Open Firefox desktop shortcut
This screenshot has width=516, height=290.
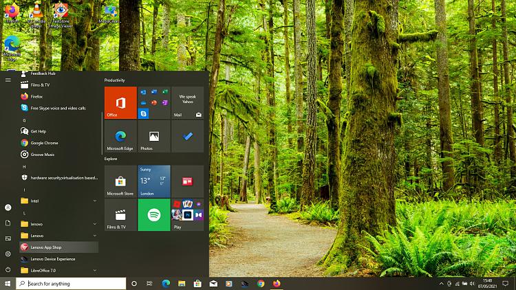coord(12,13)
